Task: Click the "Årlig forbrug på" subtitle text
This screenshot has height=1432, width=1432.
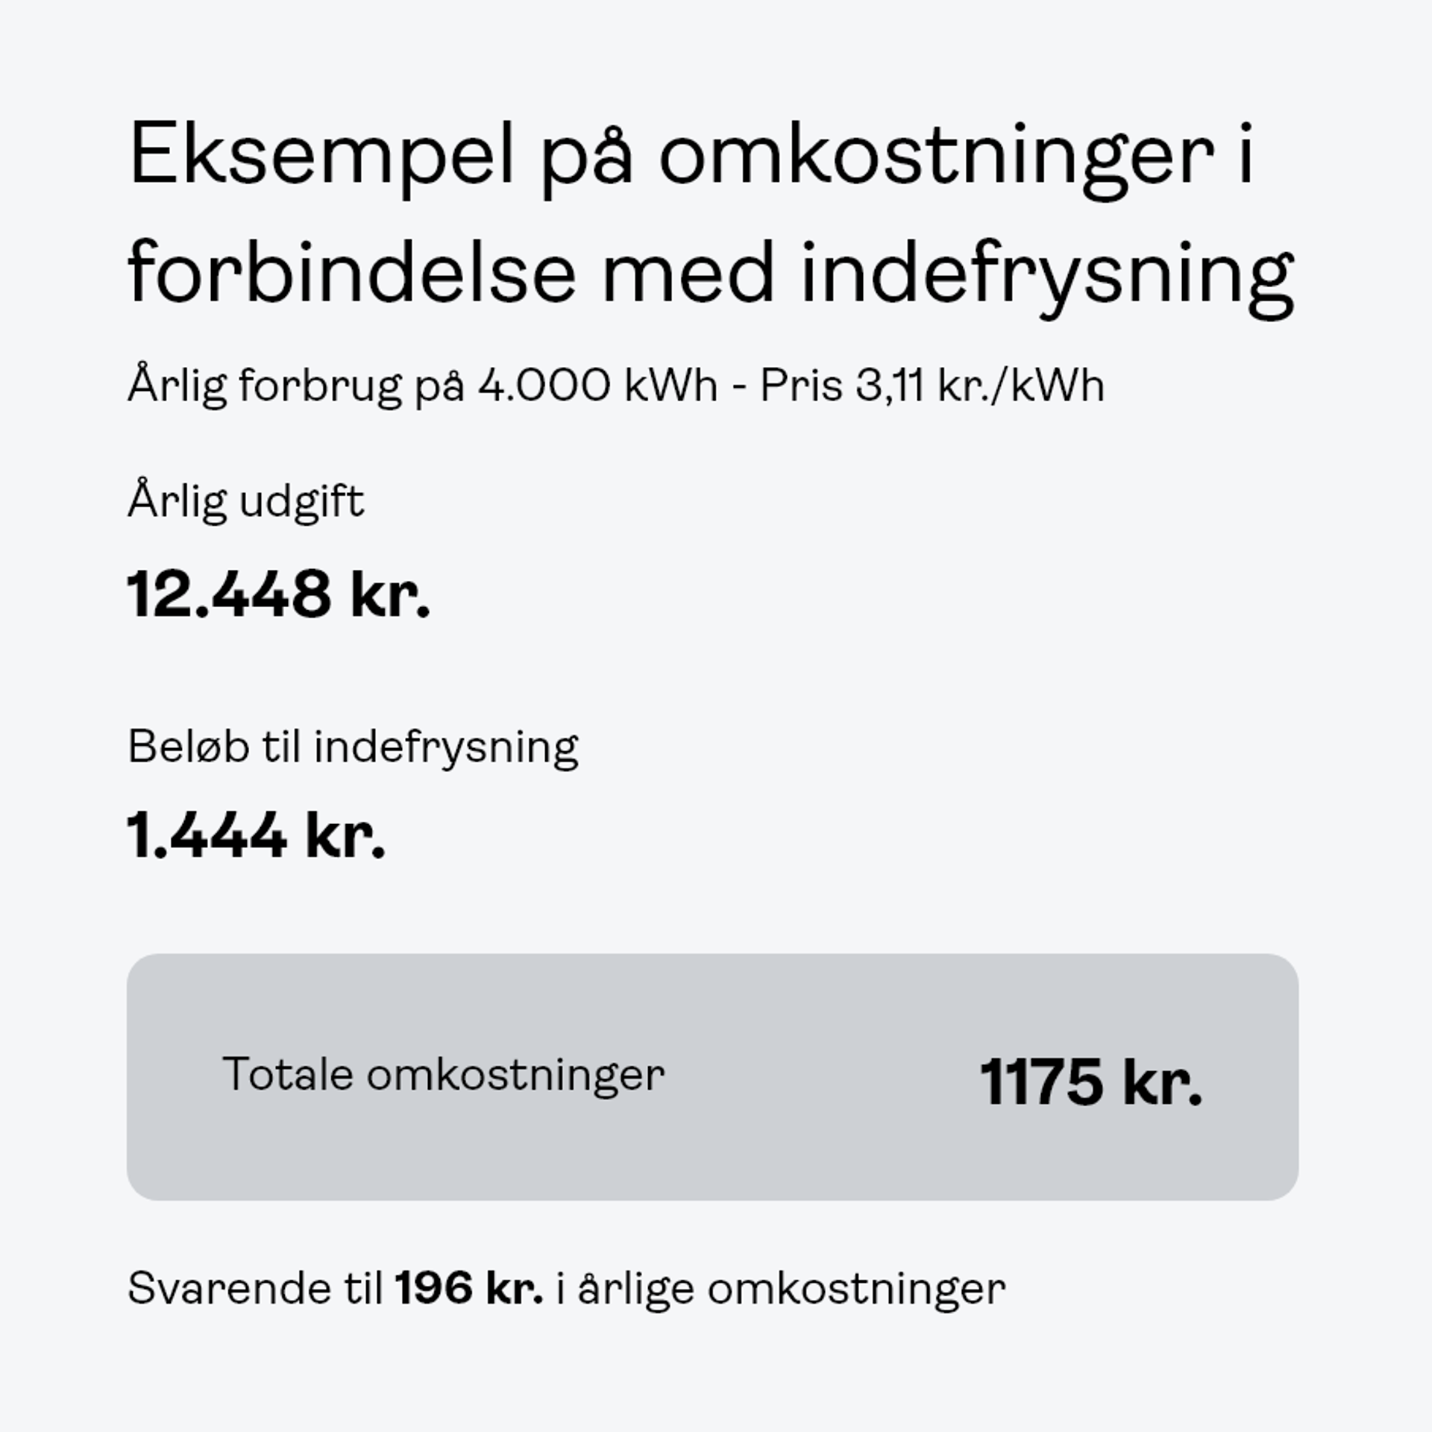Action: click(x=297, y=387)
